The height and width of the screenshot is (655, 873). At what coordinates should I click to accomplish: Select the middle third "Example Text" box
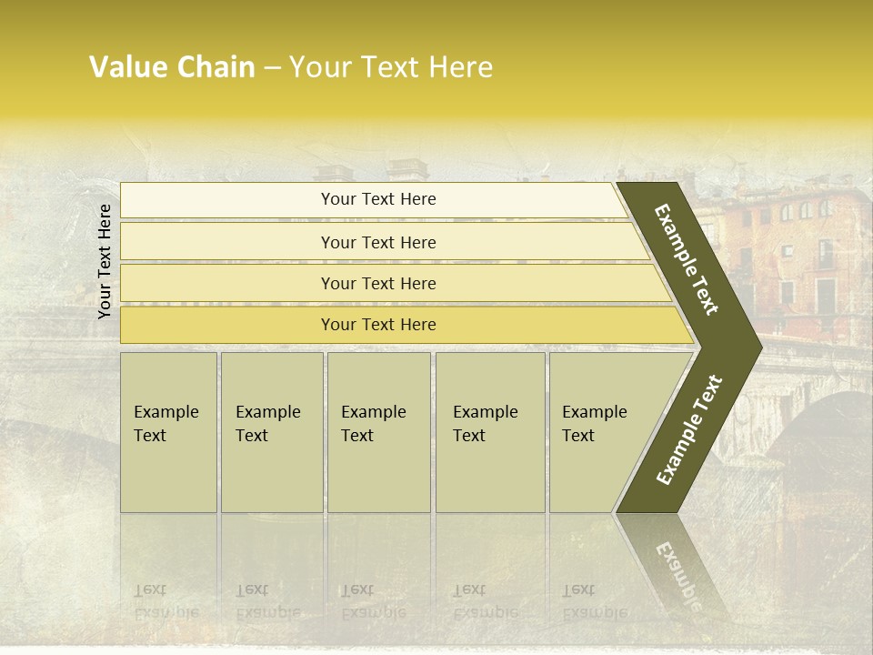377,431
